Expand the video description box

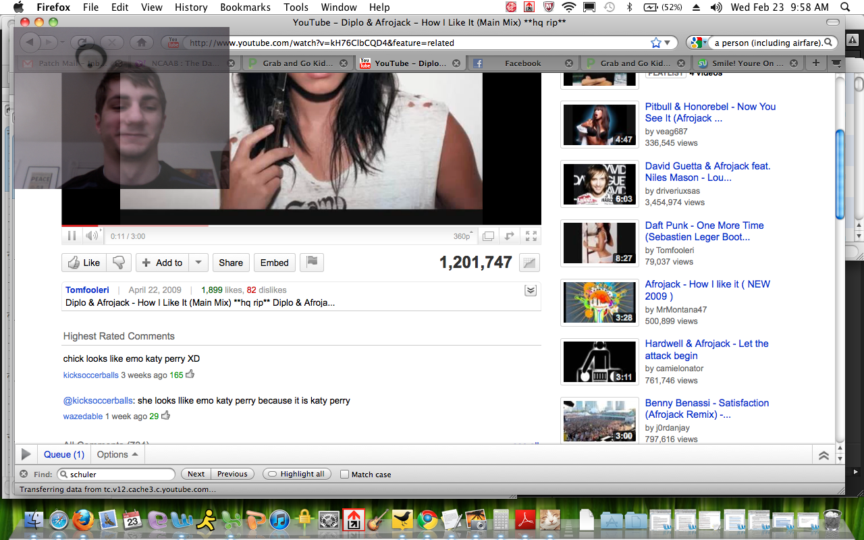tap(531, 290)
